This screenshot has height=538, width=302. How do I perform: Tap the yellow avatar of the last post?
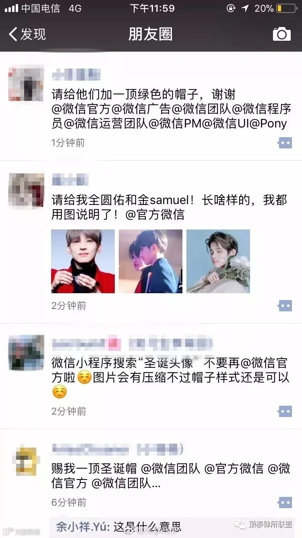click(x=26, y=461)
